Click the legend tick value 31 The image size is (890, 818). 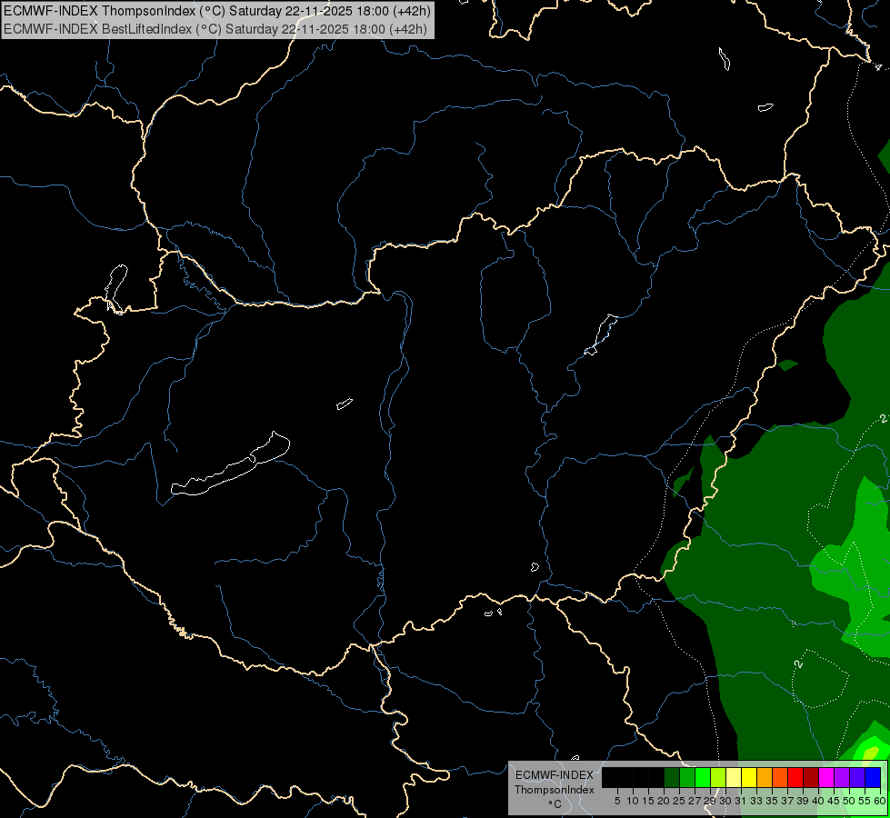click(741, 801)
